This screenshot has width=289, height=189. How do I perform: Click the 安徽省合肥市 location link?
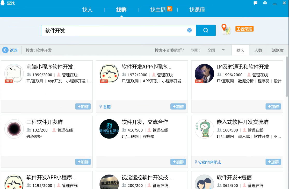click(x=210, y=162)
